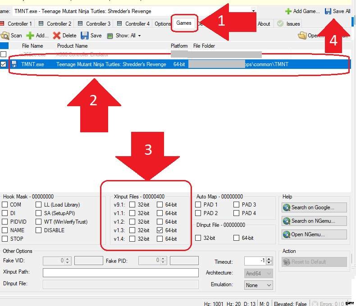
Task: Check XInput v9.1 32-bit checkbox
Action: [132, 205]
